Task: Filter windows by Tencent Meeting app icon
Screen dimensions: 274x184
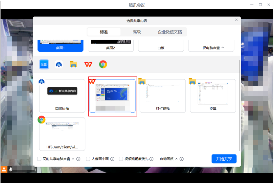Action: (x=59, y=65)
